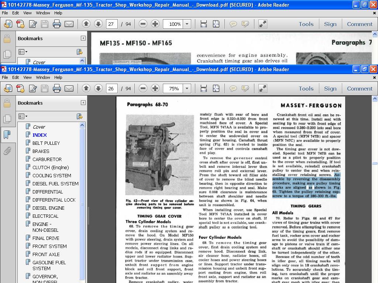Open the View menu in the front window

pyautogui.click(x=27, y=77)
